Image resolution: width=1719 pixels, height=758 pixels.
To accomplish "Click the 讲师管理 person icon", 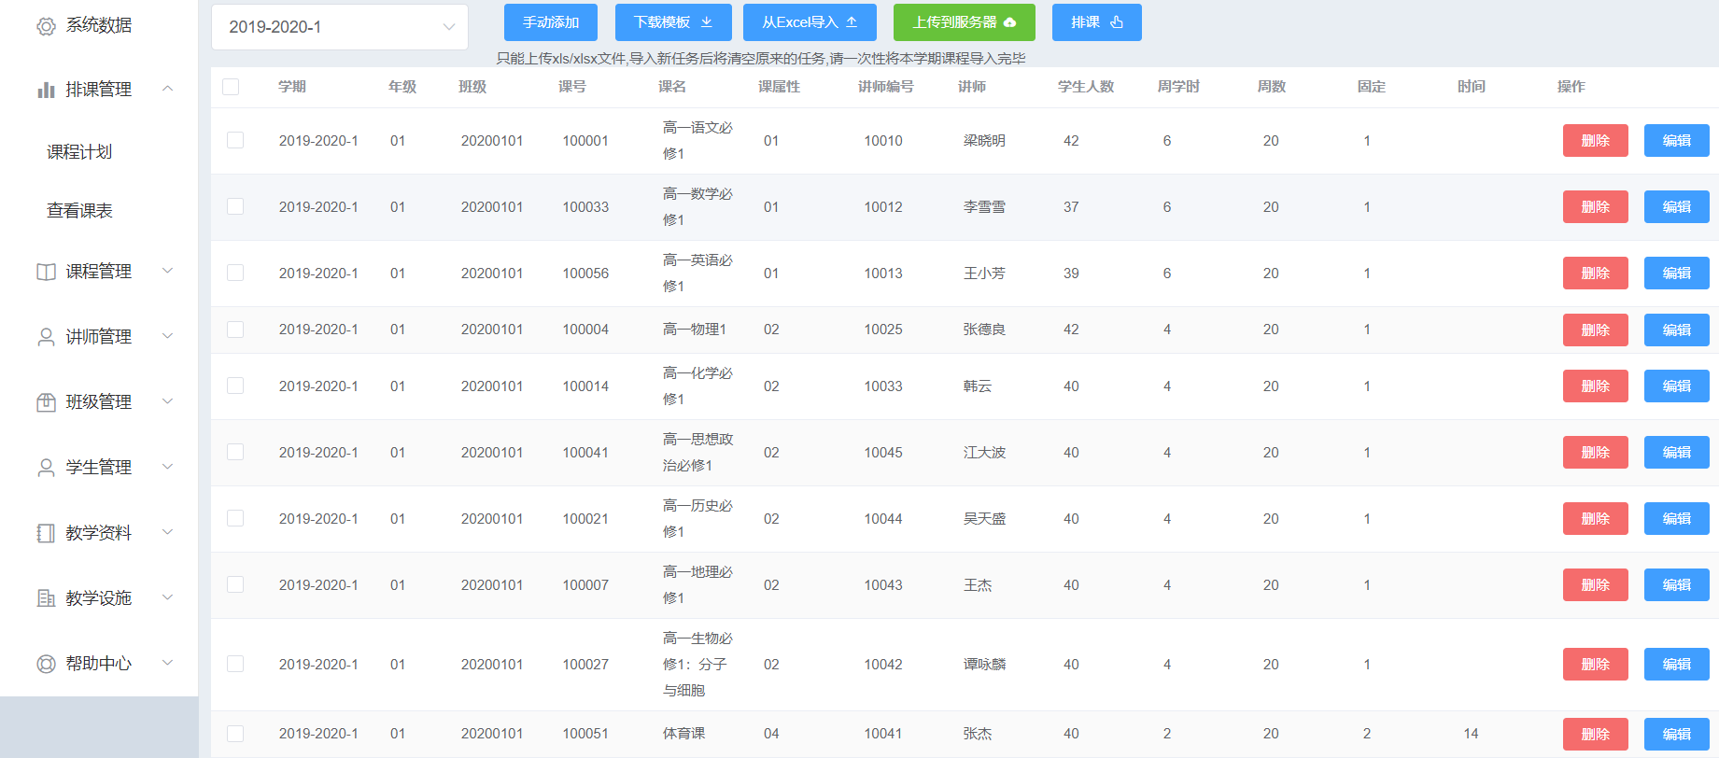I will pyautogui.click(x=46, y=337).
